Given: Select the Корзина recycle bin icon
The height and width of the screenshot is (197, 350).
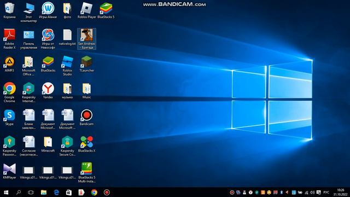Looking at the screenshot, I should coord(9,11).
